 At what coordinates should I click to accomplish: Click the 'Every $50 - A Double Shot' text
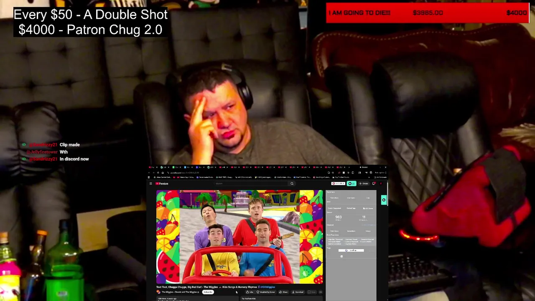click(91, 15)
